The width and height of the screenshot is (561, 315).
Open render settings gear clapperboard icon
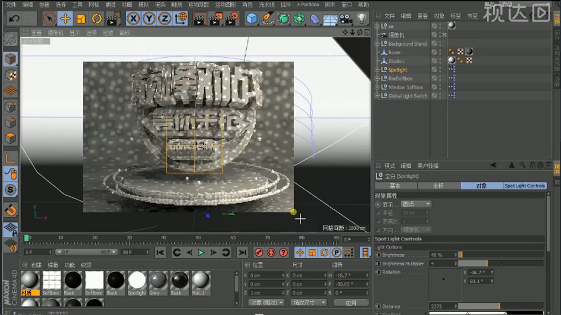[232, 18]
